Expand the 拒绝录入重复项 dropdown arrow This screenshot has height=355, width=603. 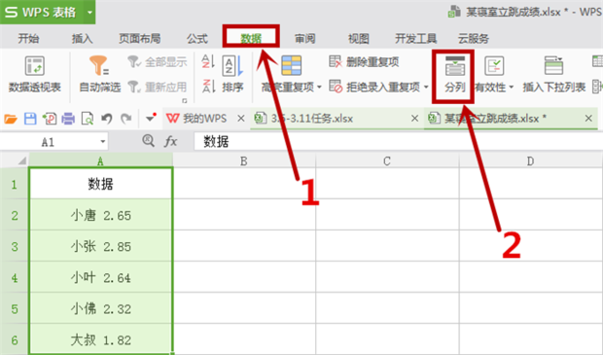click(x=426, y=88)
